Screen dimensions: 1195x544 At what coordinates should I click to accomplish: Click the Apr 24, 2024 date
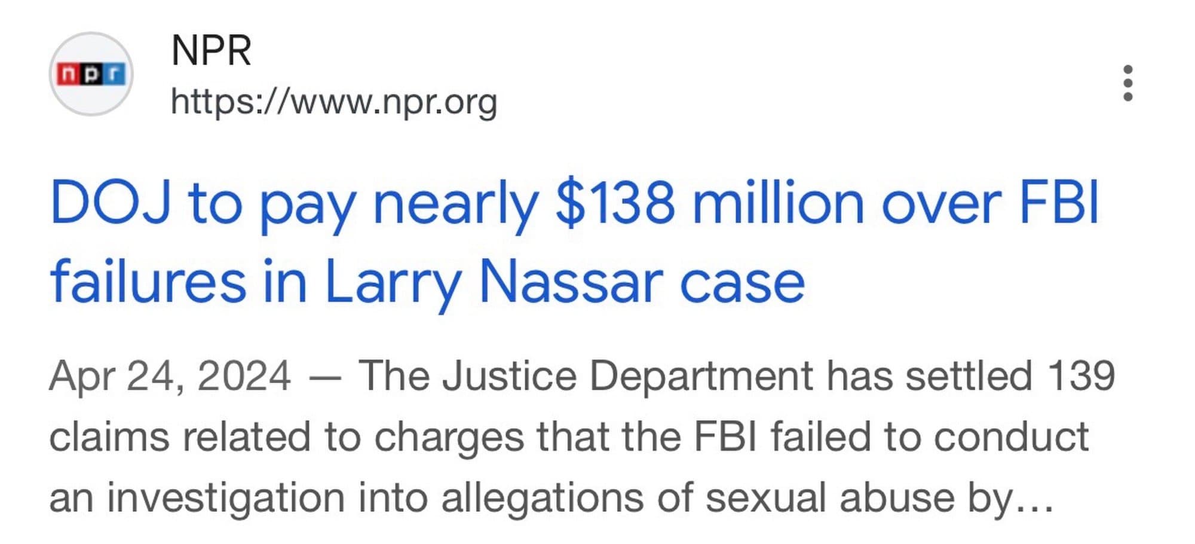(170, 376)
